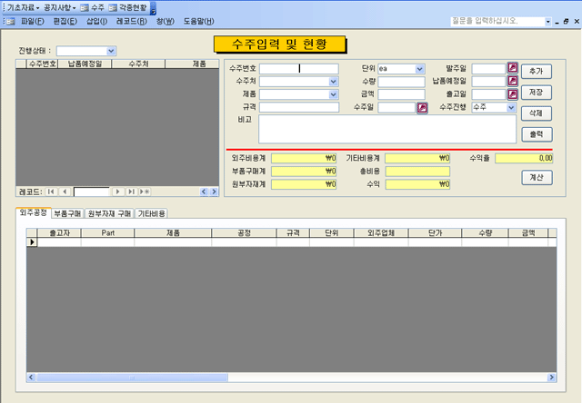Open 각종현황 from the toolbar

coord(128,8)
